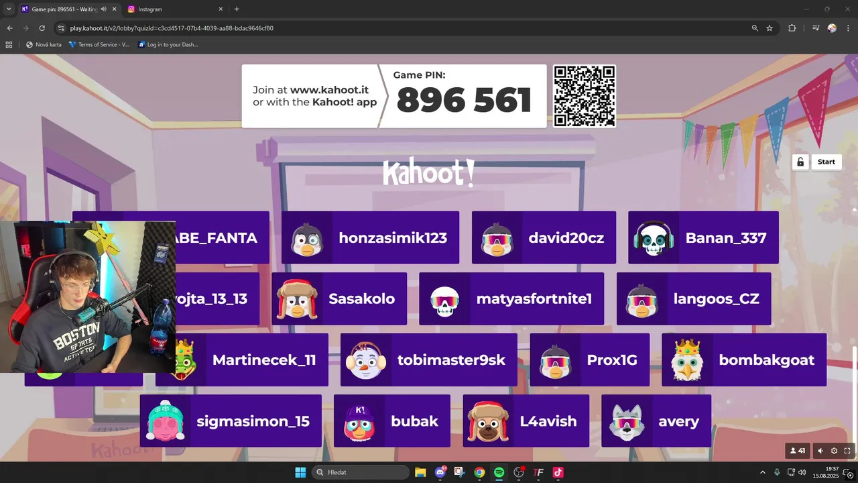Click the bubak player name
858x483 pixels.
point(414,421)
